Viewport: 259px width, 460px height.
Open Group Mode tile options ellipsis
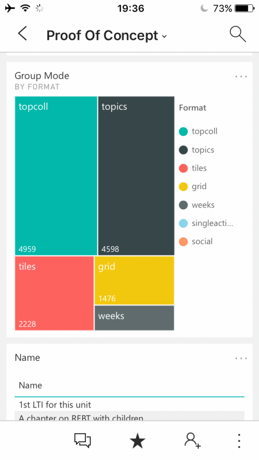241,76
